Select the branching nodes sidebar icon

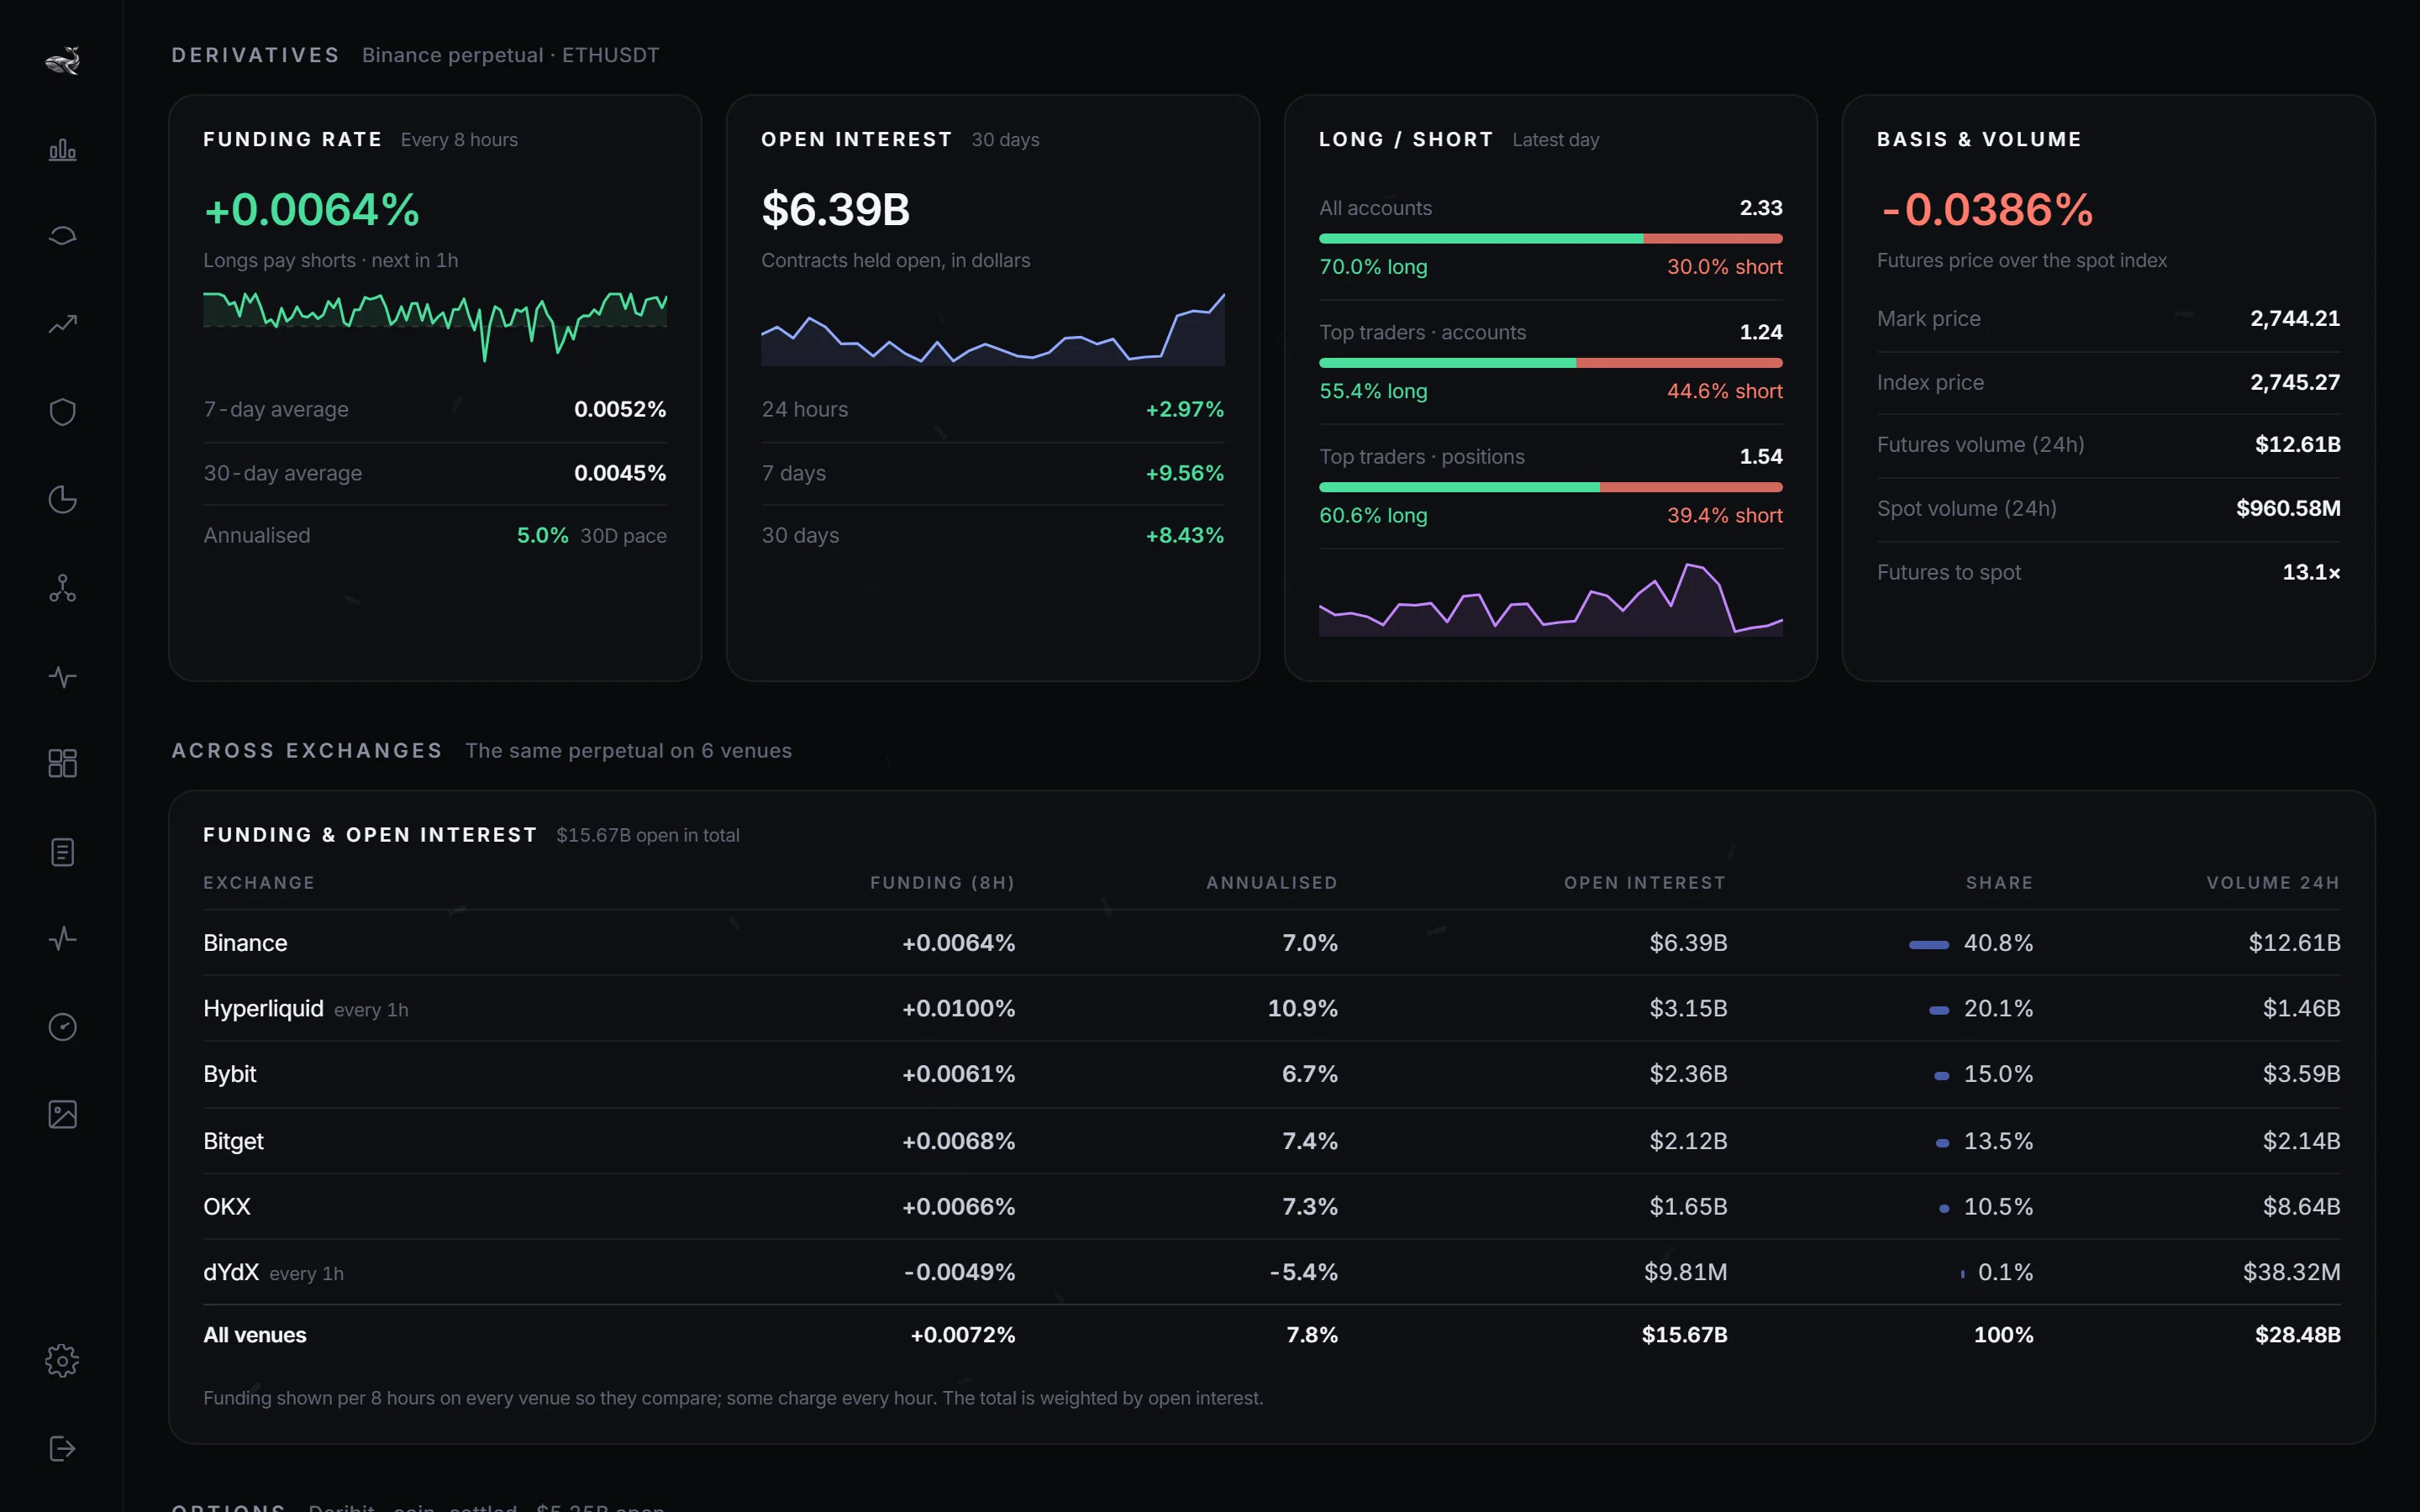pyautogui.click(x=62, y=588)
